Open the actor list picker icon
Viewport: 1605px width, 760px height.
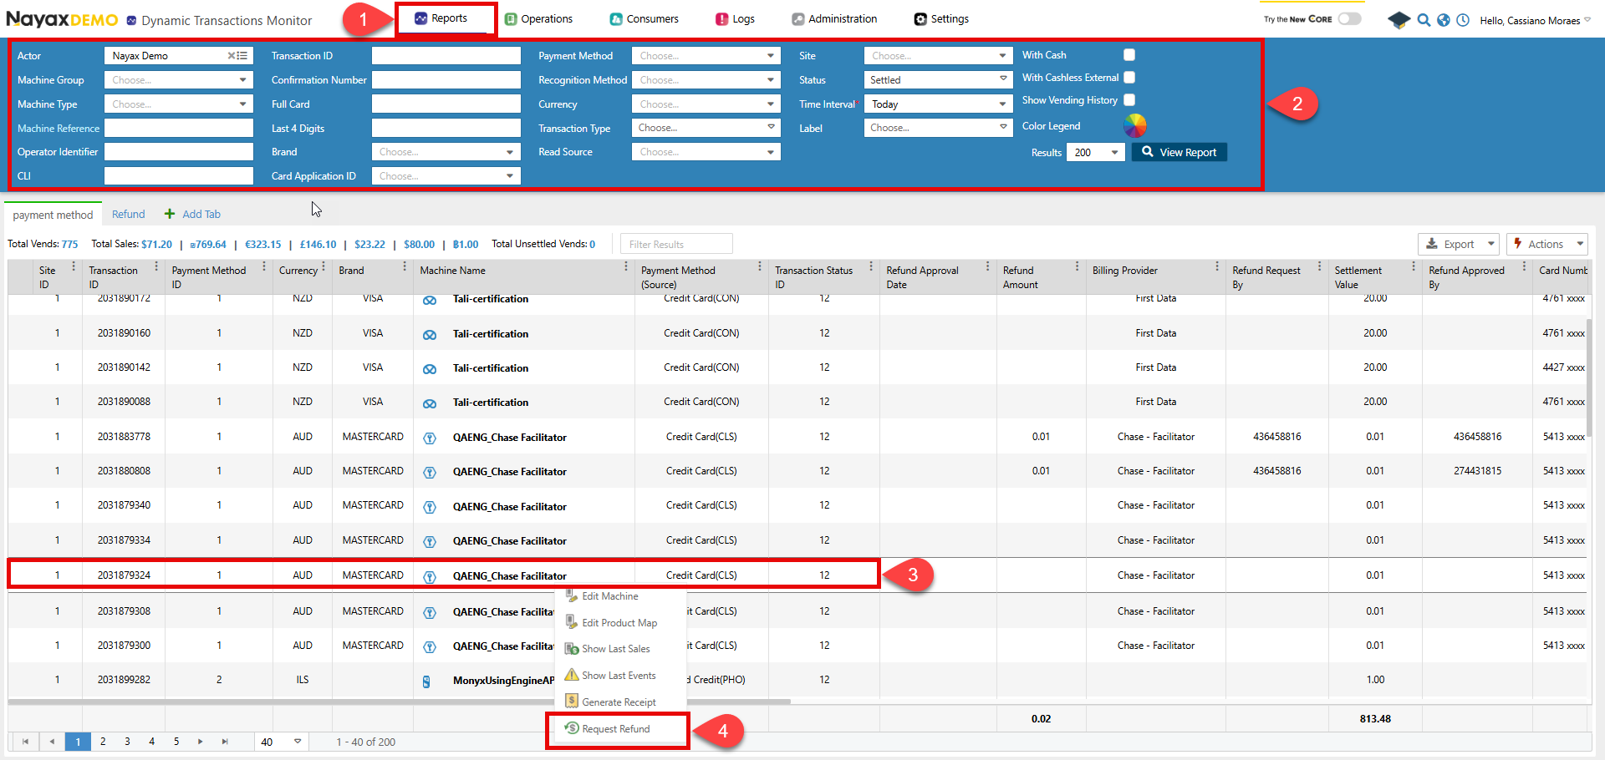coord(242,56)
